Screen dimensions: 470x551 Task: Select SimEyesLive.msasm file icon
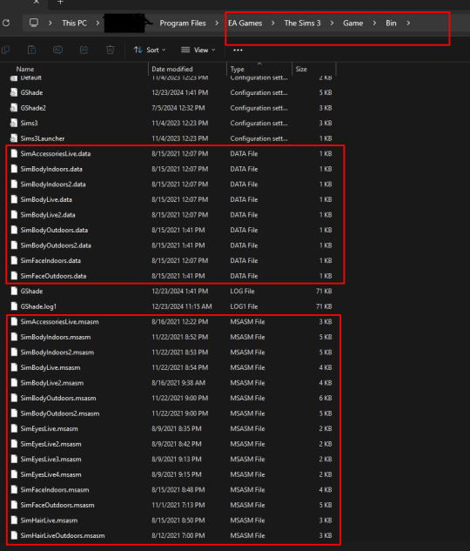point(14,429)
